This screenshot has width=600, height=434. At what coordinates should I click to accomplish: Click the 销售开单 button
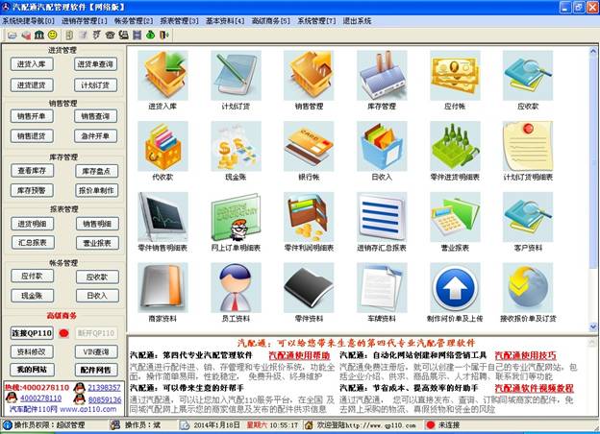[x=32, y=116]
